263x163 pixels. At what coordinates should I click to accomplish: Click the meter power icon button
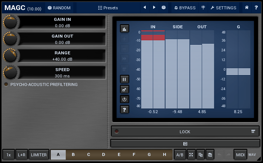124,99
